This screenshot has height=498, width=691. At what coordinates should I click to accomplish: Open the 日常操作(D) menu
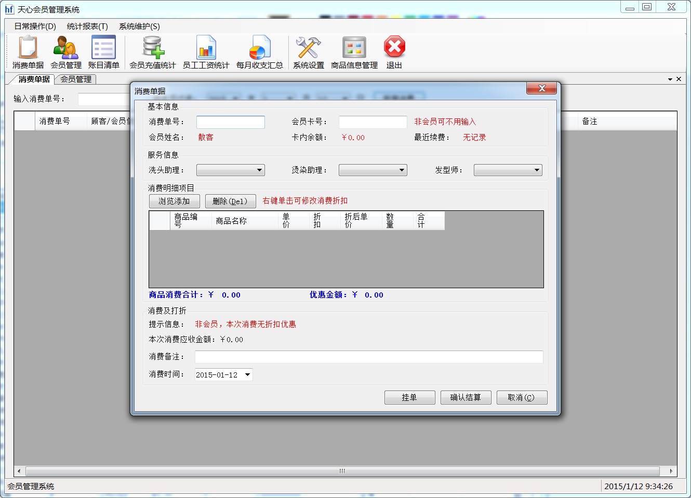(x=35, y=26)
